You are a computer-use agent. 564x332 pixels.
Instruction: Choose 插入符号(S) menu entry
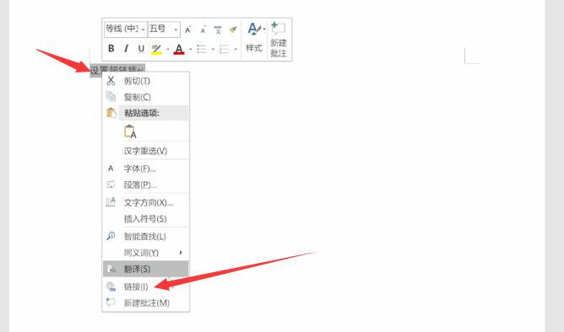[145, 218]
